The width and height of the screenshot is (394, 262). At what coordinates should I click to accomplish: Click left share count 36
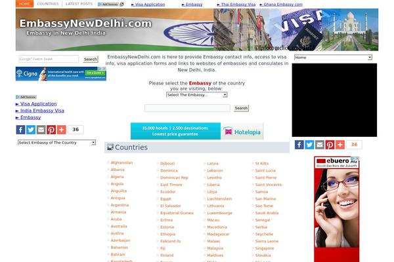pos(76,130)
